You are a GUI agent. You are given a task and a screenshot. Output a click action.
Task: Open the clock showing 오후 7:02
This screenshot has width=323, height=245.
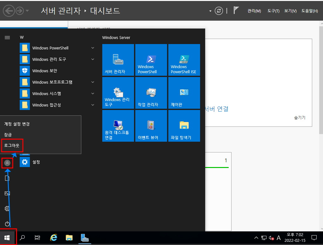click(295, 238)
